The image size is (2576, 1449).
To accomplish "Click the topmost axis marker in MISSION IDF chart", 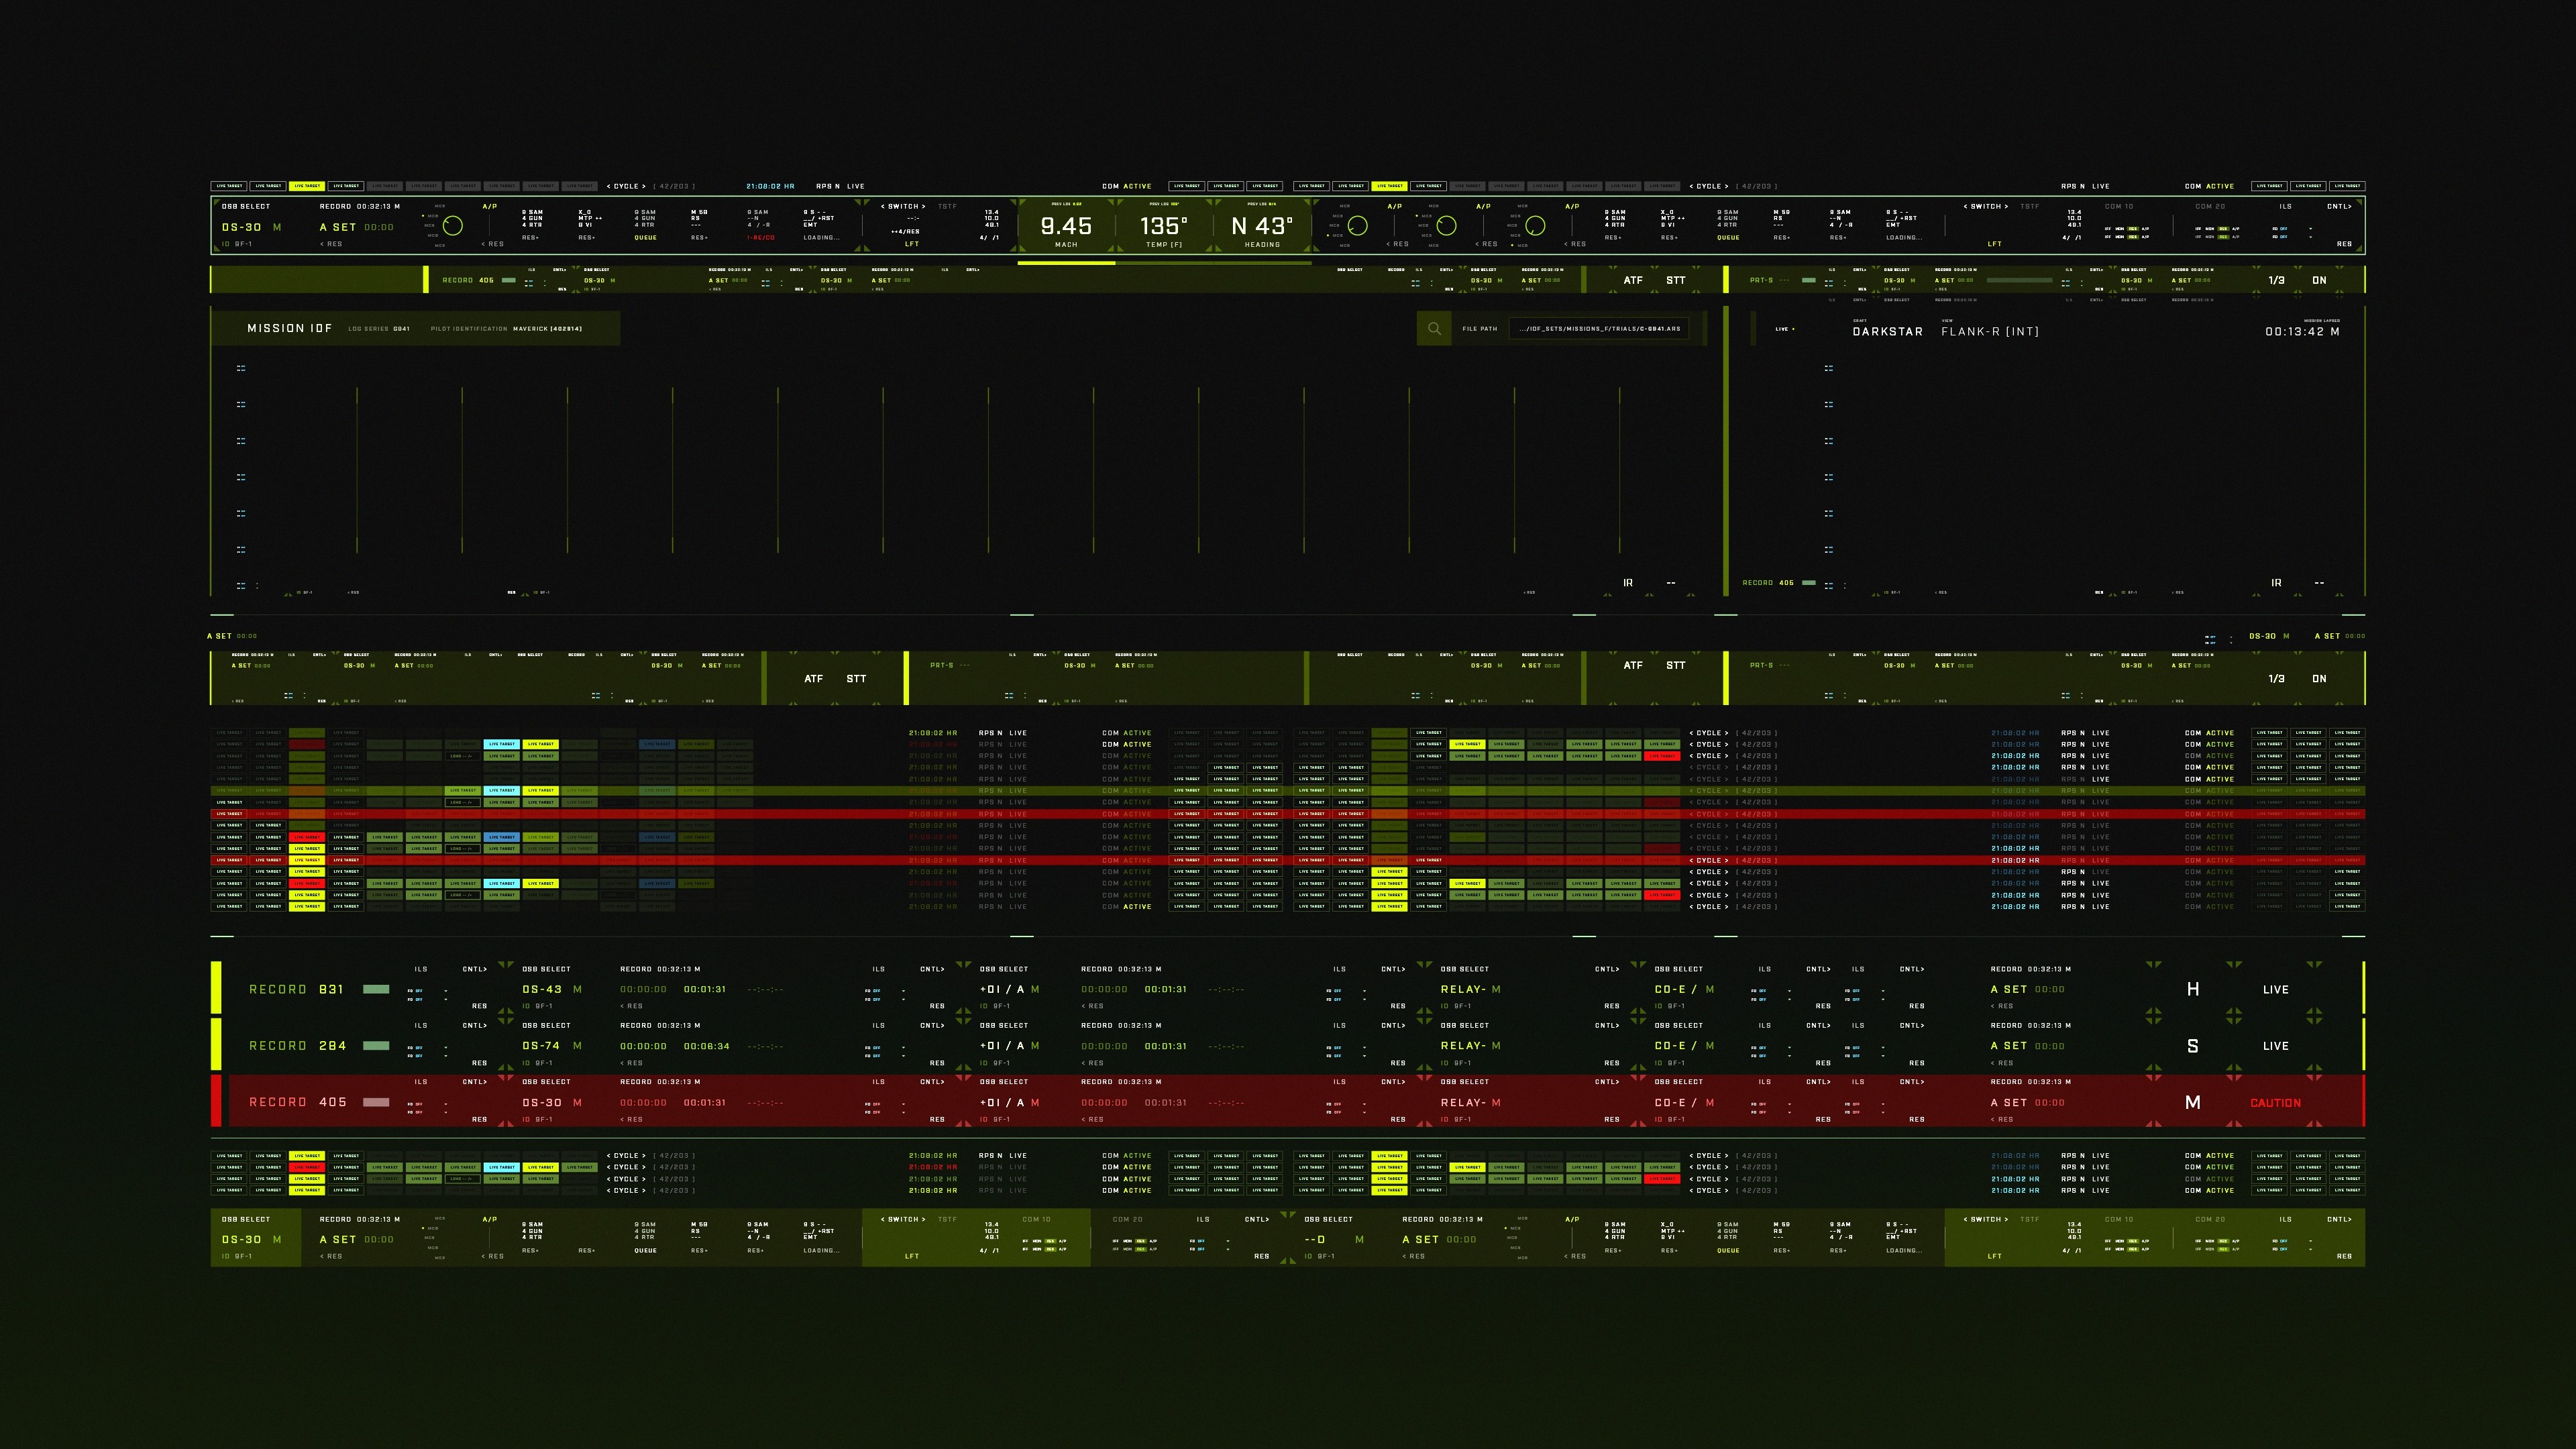I will (241, 368).
